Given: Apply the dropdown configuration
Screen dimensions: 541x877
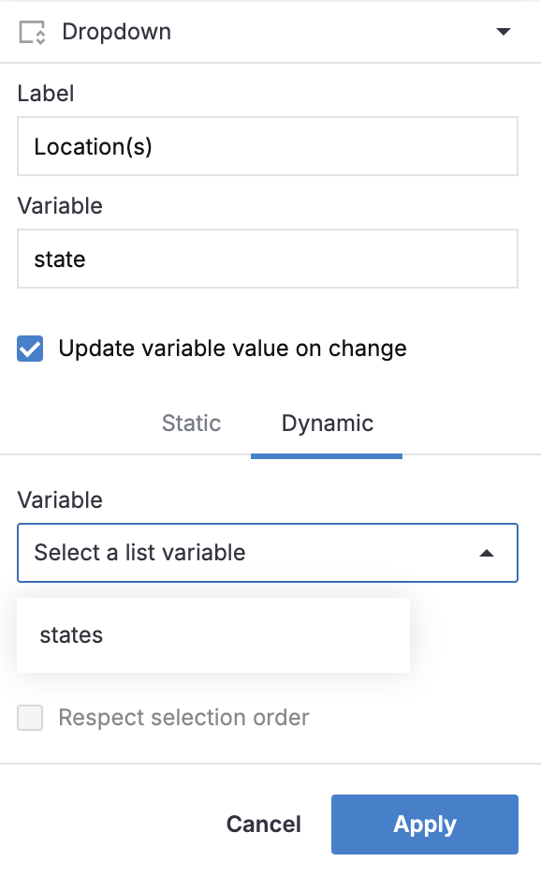Looking at the screenshot, I should click(x=424, y=825).
